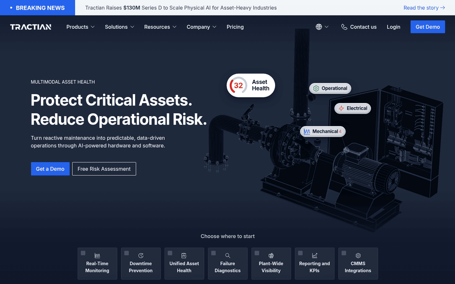Expand the Solutions dropdown menu
Image resolution: width=455 pixels, height=284 pixels.
[119, 27]
